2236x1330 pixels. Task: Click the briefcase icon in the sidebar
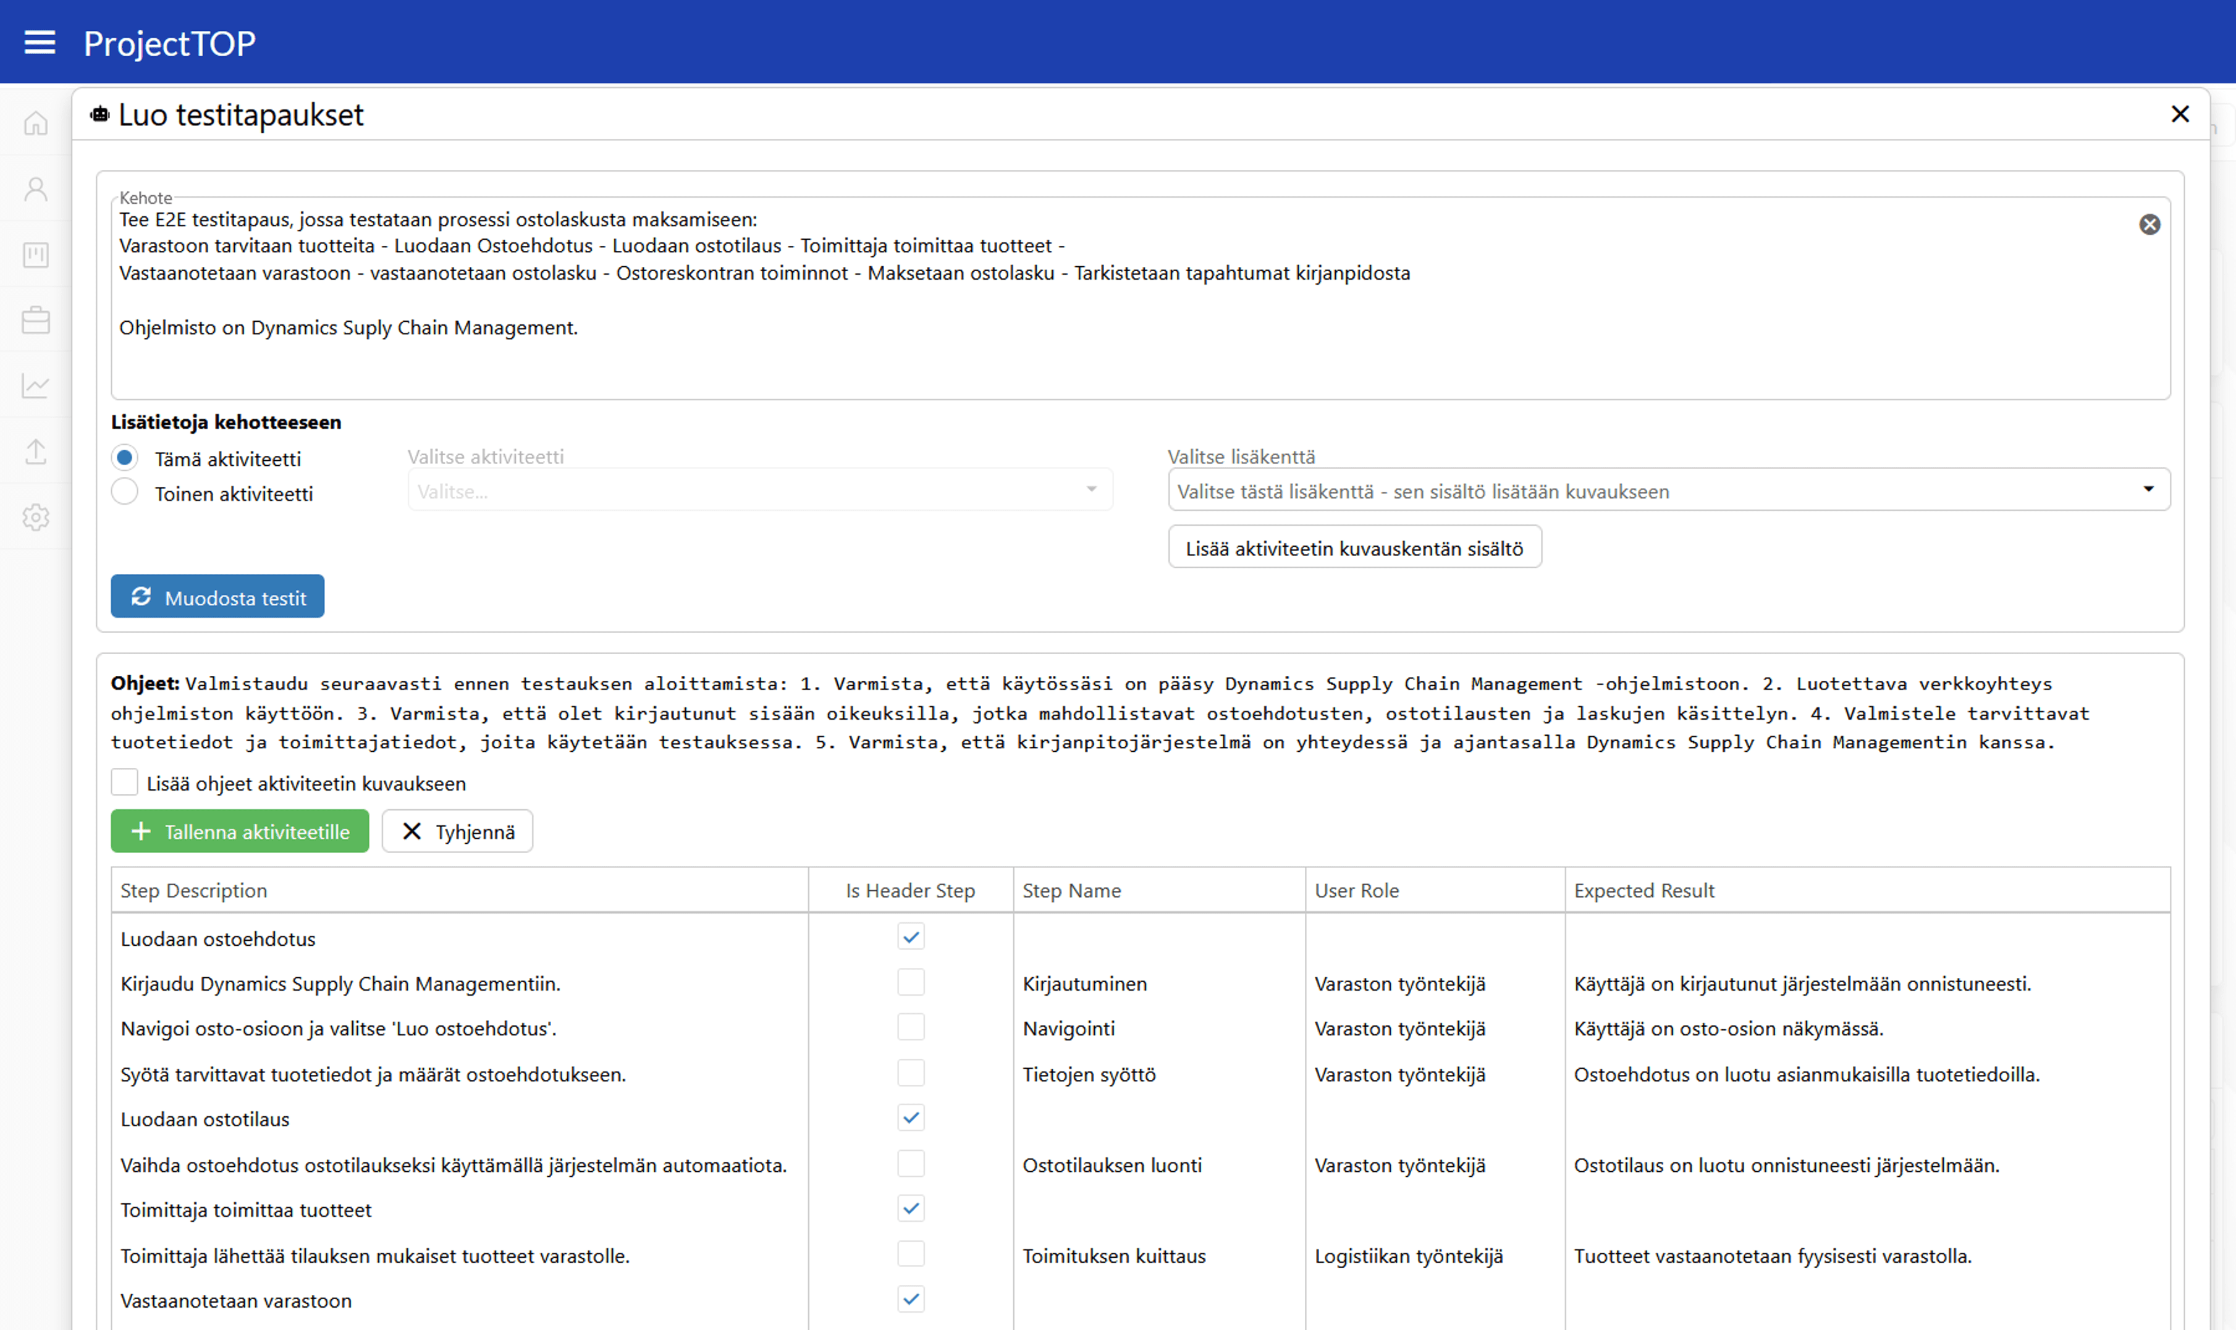pos(36,320)
